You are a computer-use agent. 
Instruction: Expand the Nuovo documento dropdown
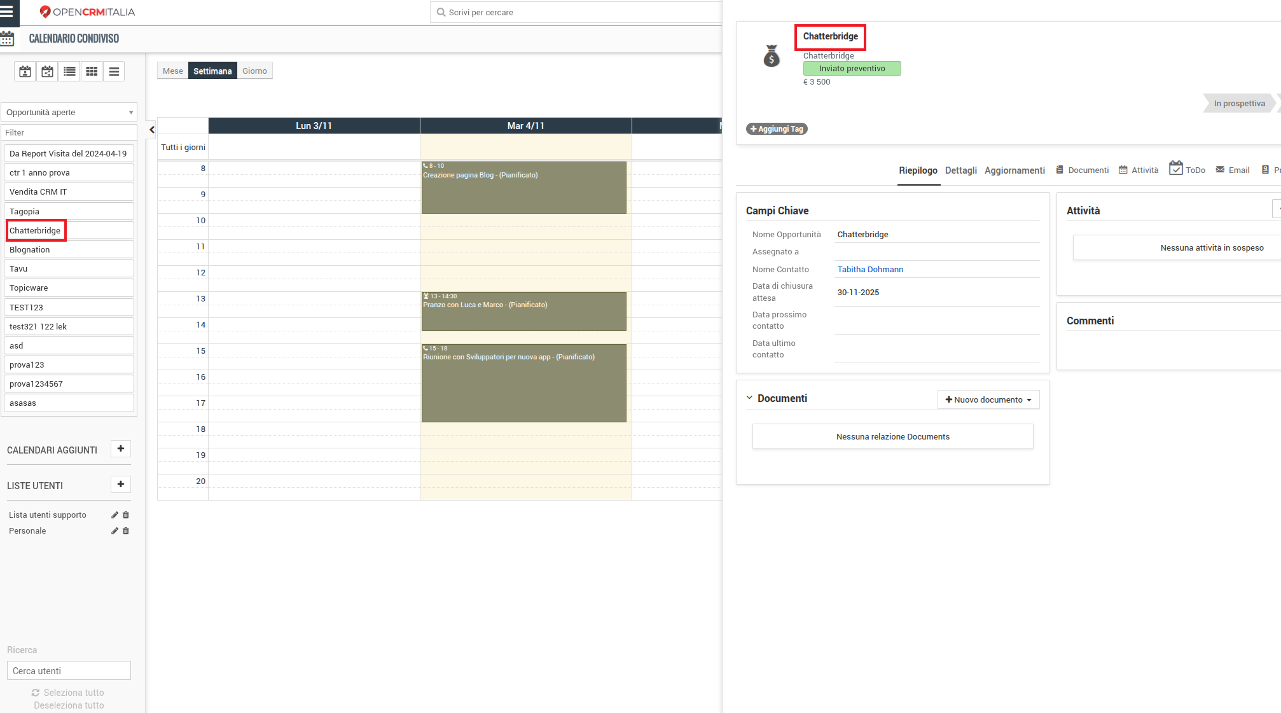988,399
